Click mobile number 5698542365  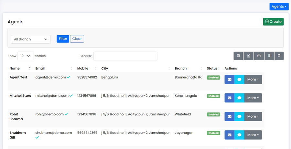[x=87, y=133]
